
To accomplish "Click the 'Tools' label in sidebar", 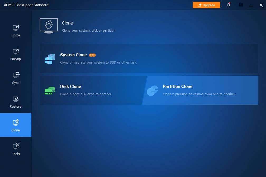I will (x=16, y=154).
